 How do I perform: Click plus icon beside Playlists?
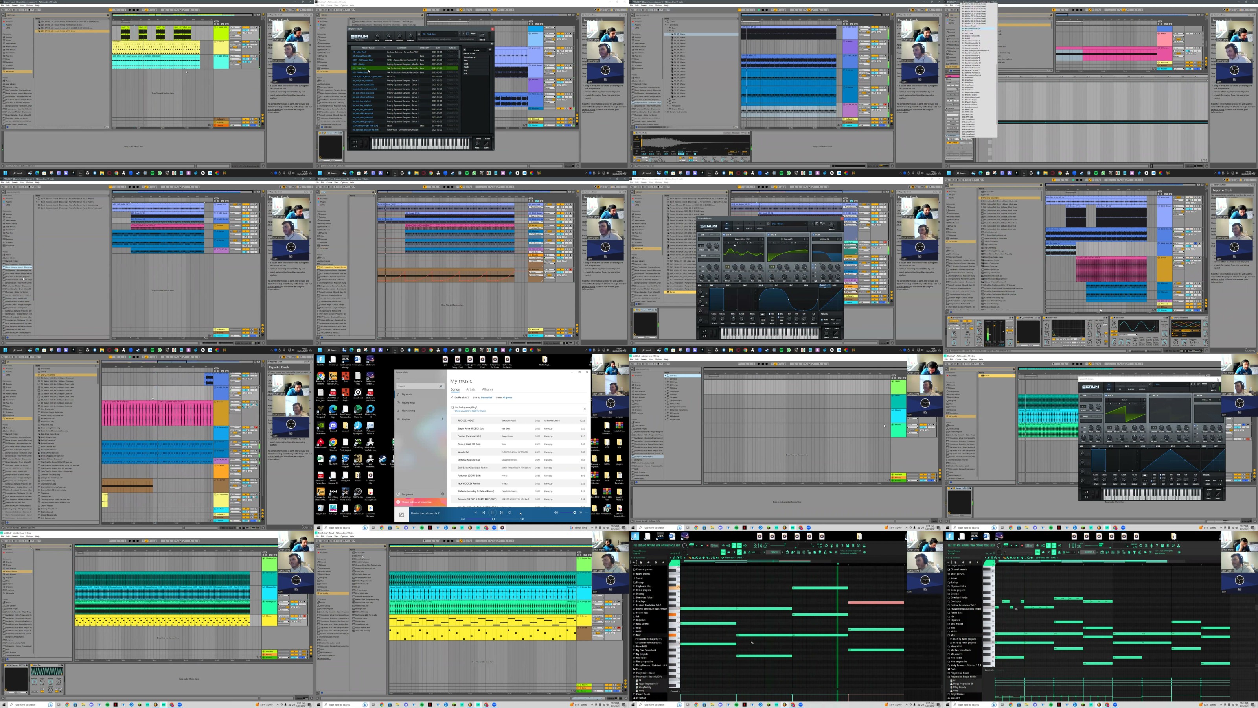442,419
